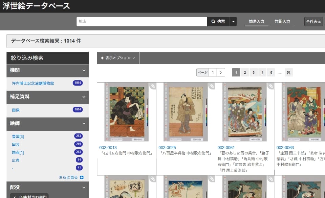This screenshot has height=198, width=325.
Task: Click the title 「八百屋半兵衛 中村歌右衛門」
Action: pos(186,153)
